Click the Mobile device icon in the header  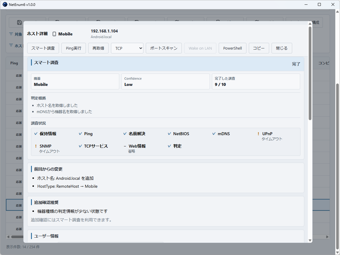click(x=54, y=34)
